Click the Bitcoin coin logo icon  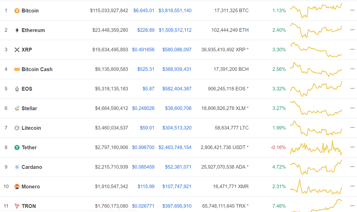coord(17,11)
